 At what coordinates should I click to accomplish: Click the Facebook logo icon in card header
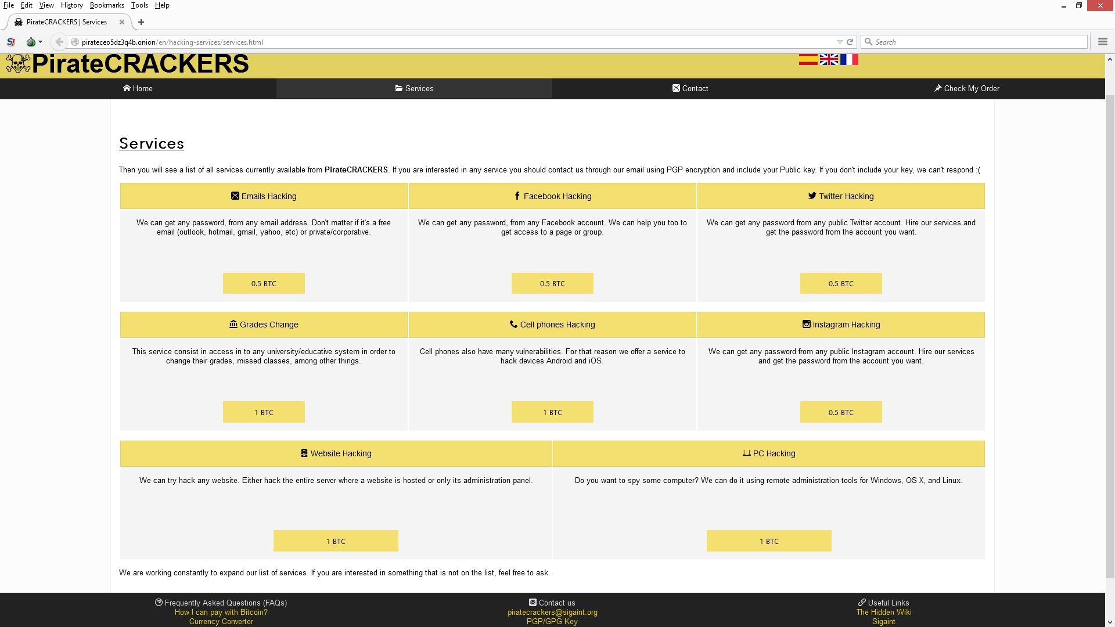click(x=517, y=196)
